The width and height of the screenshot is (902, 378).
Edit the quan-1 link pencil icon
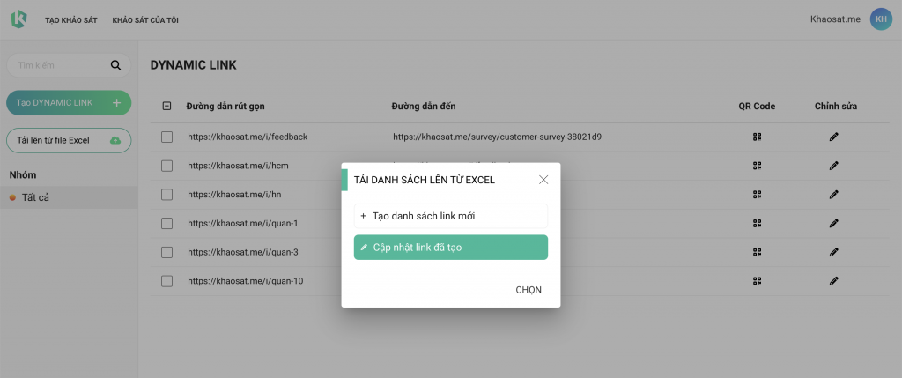pyautogui.click(x=833, y=223)
